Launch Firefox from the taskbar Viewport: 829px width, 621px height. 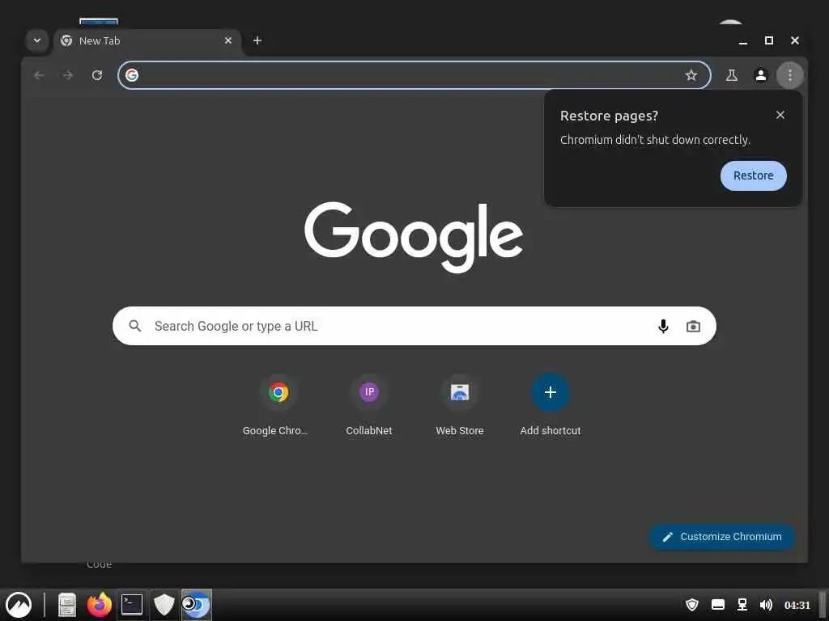click(100, 605)
